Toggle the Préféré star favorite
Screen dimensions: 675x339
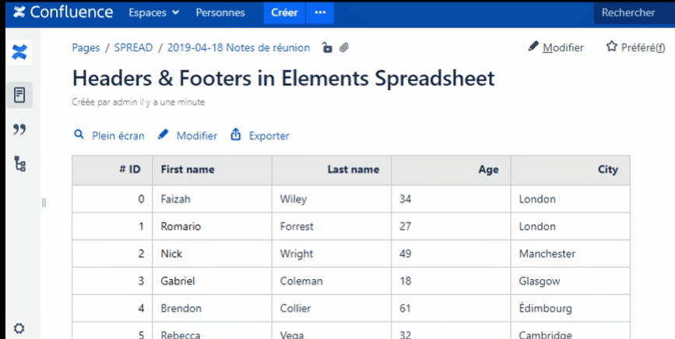(x=612, y=48)
